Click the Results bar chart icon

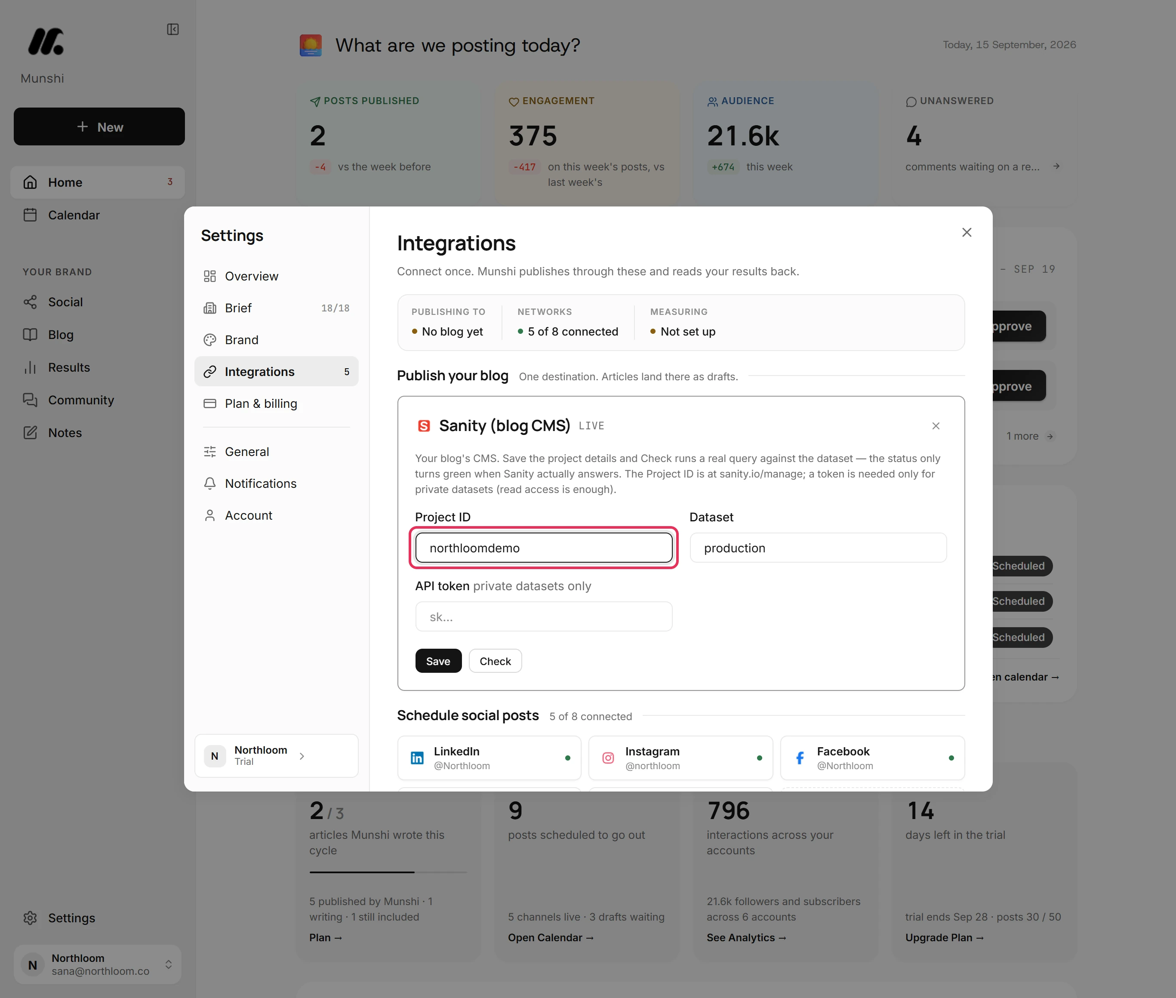[30, 367]
